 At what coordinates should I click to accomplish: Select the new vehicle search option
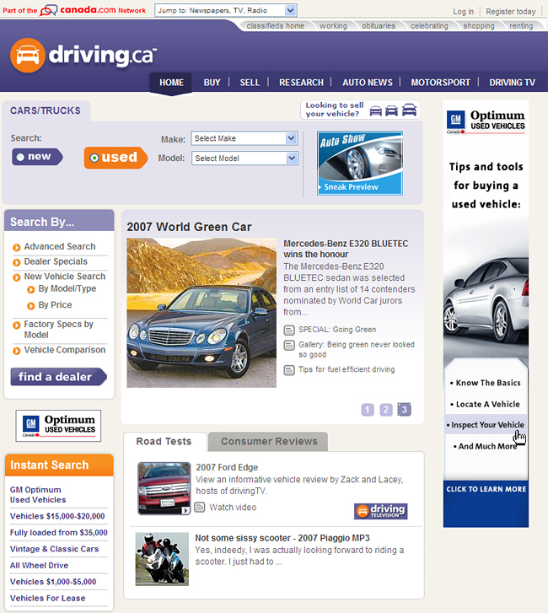[x=36, y=157]
